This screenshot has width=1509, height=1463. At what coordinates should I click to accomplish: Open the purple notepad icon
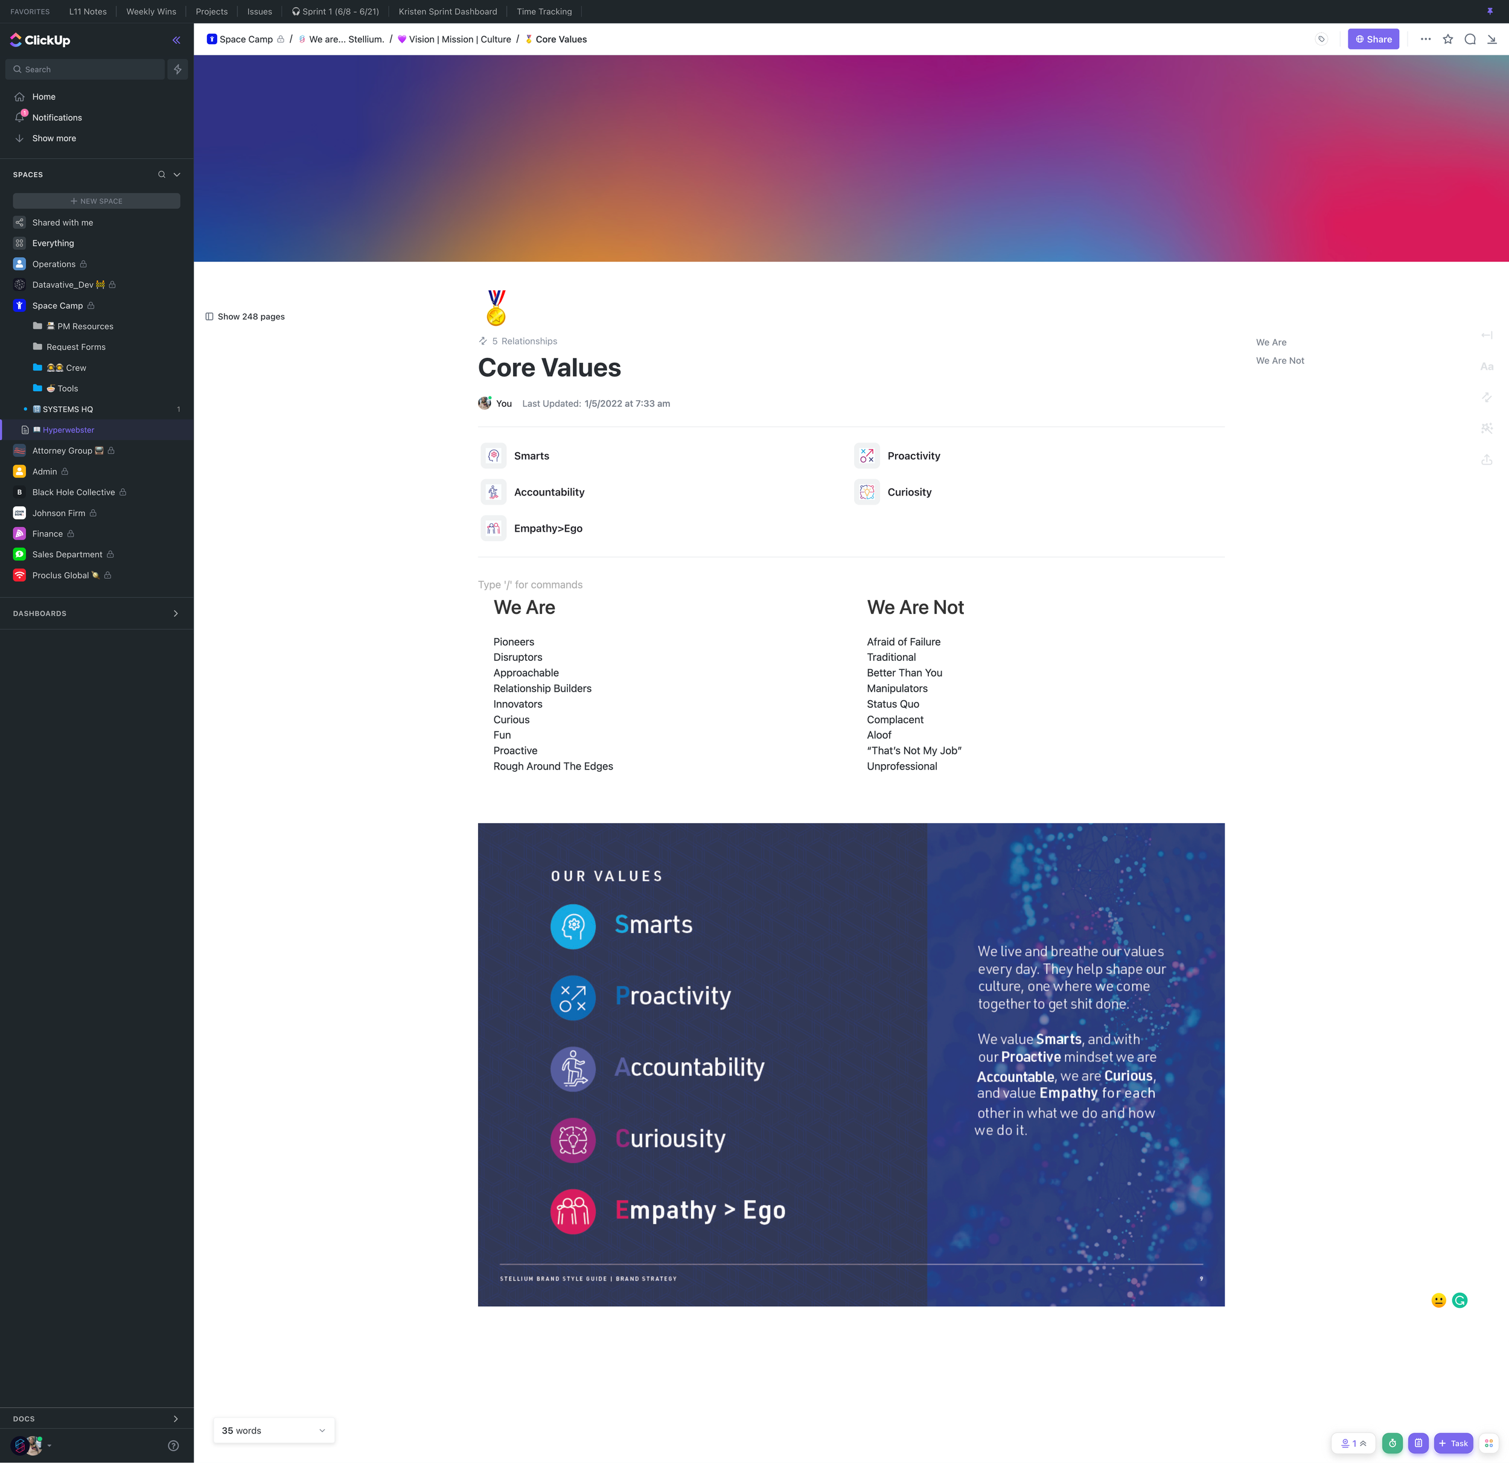click(x=1418, y=1443)
